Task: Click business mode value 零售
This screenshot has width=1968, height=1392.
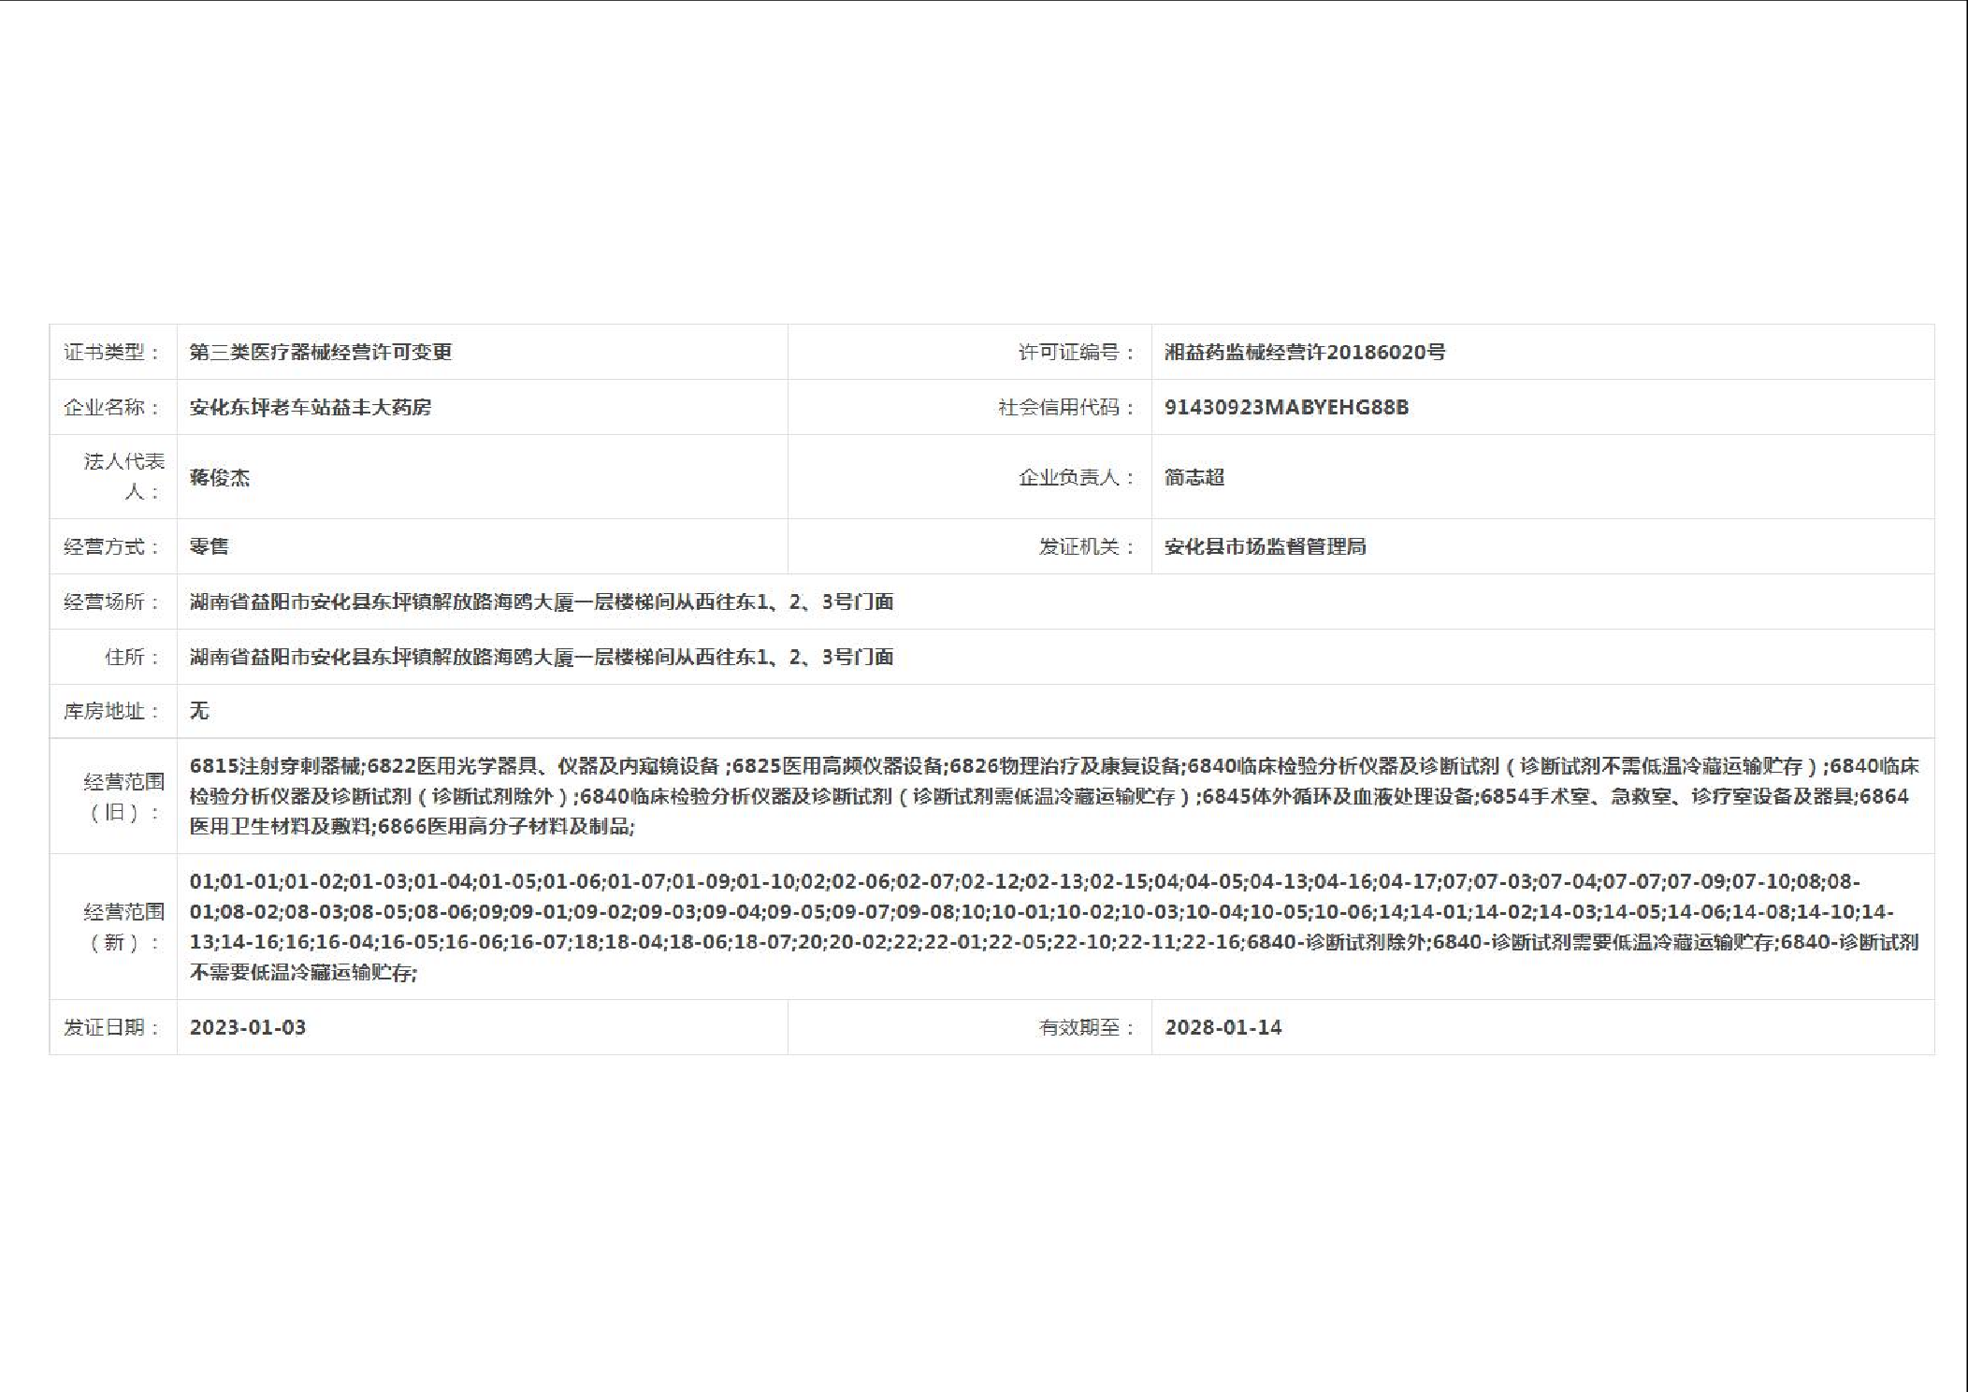Action: [209, 546]
